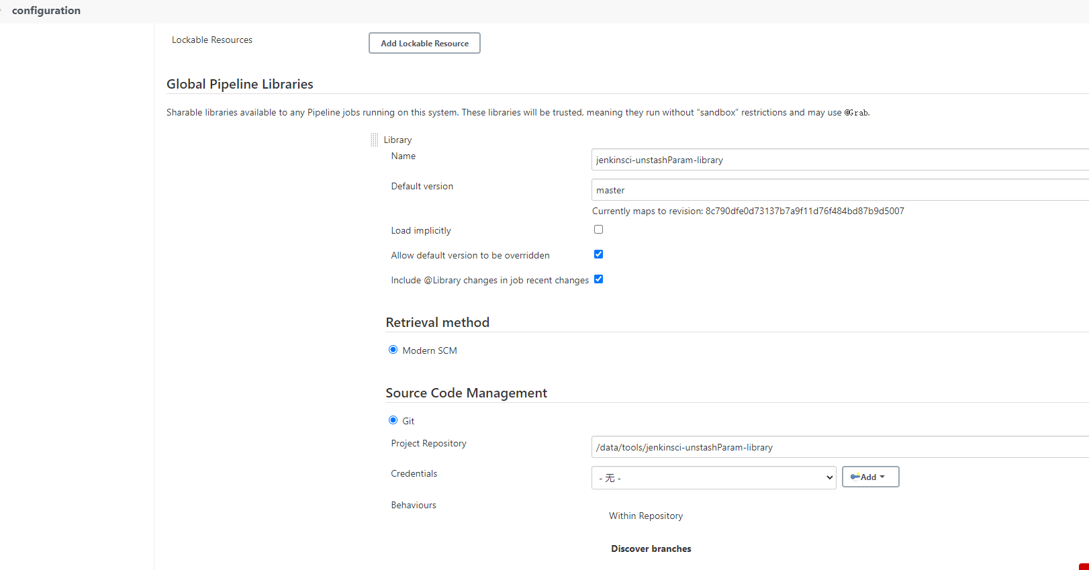Click the 'Default version' label

click(x=422, y=186)
